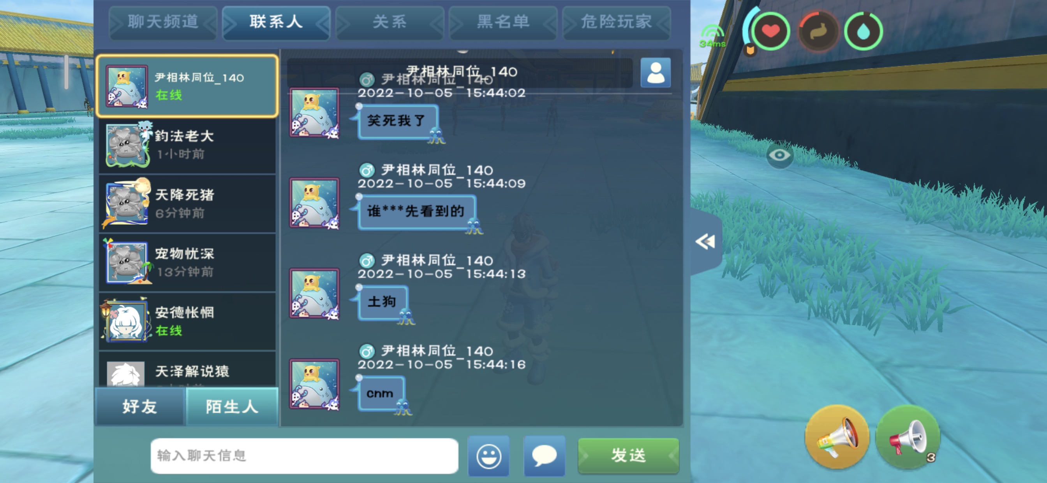Open the 危险玩家 tab

coord(616,22)
